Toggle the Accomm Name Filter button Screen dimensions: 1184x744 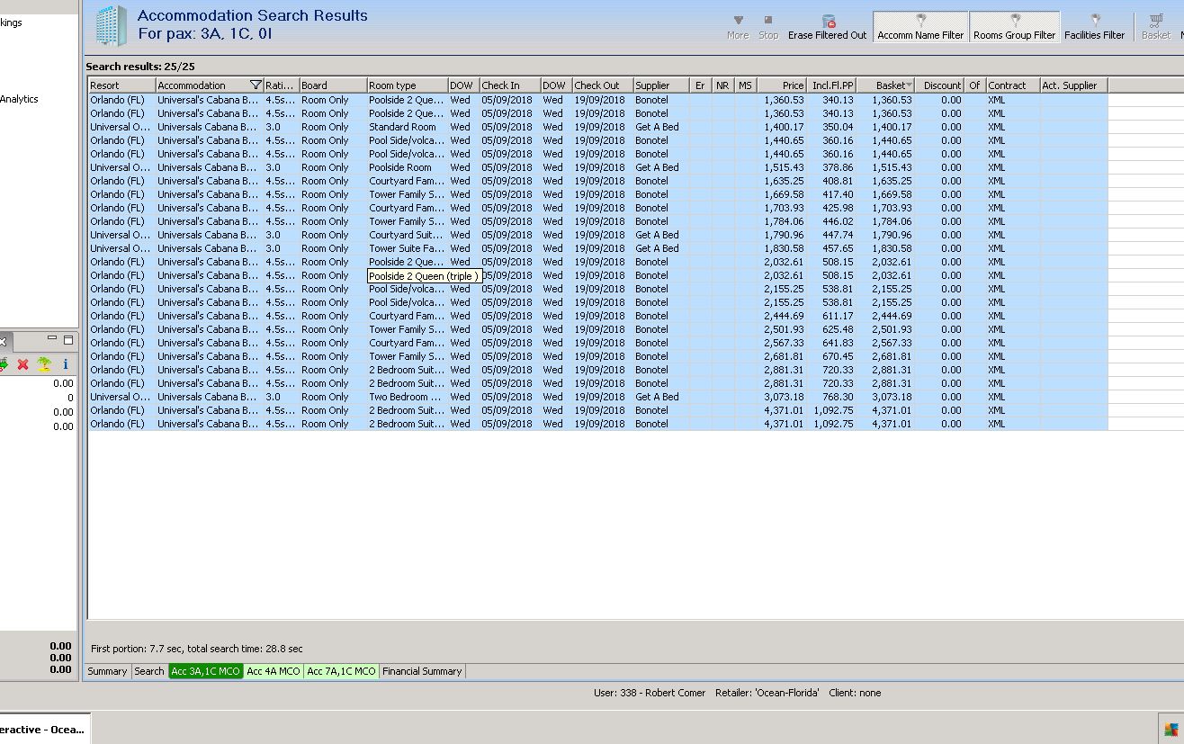(920, 27)
